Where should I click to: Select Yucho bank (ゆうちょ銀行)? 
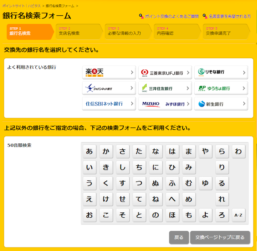(221, 88)
